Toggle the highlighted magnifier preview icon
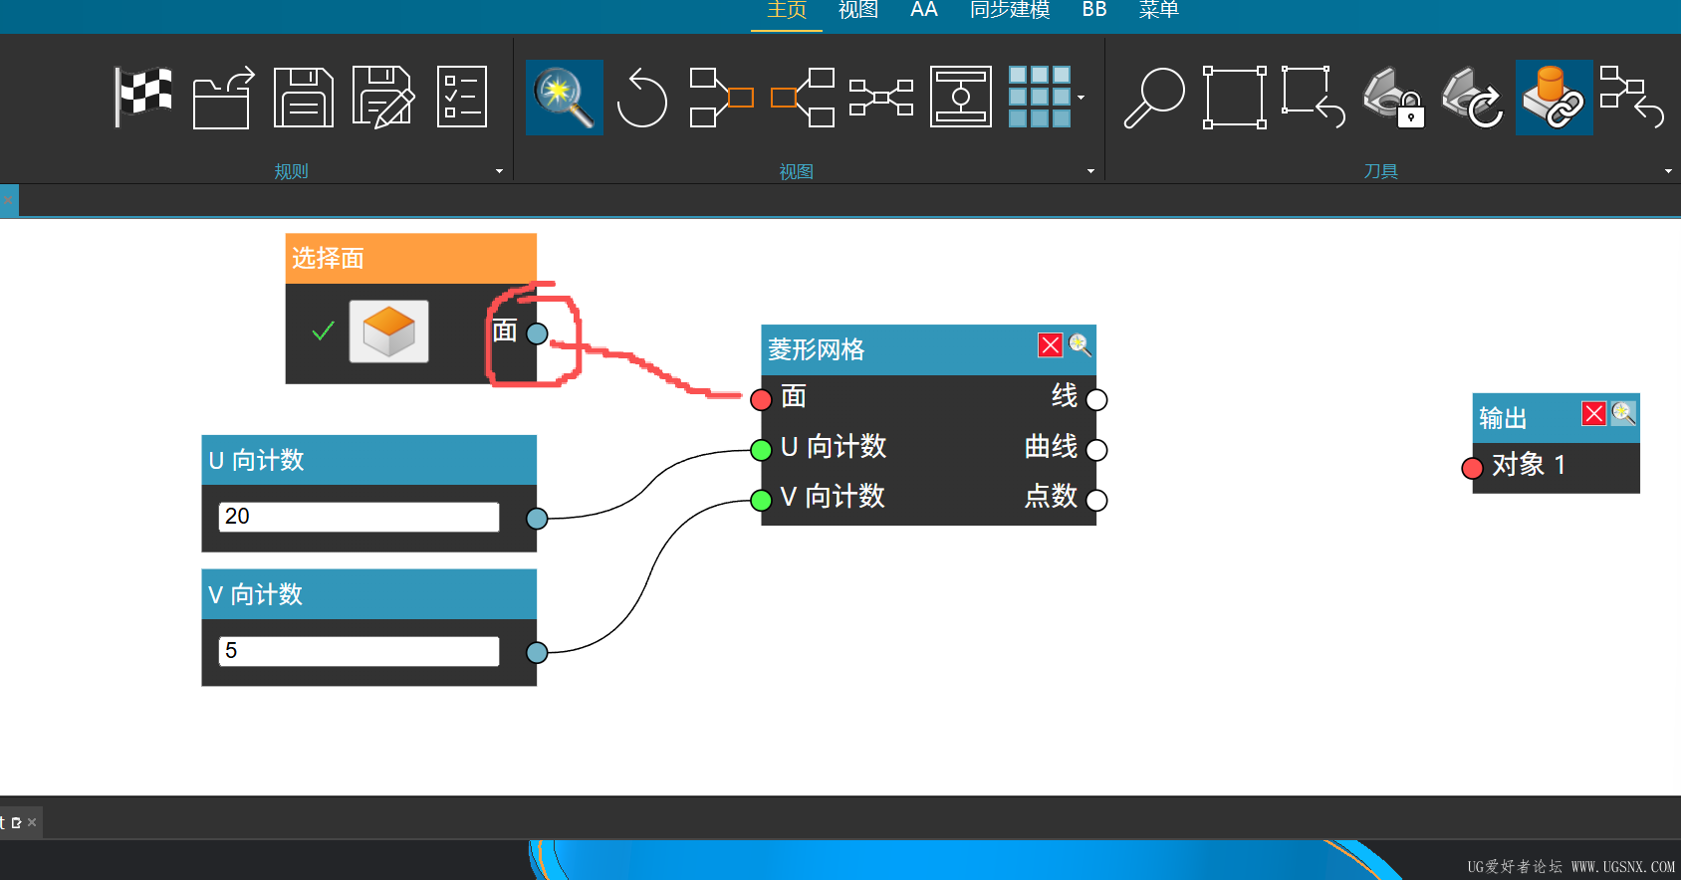The height and width of the screenshot is (880, 1681). 564,98
